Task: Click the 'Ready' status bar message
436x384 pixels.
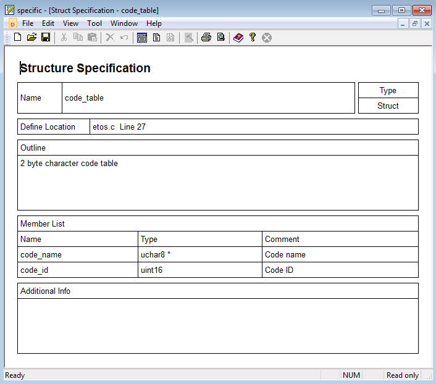Action: pos(15,375)
